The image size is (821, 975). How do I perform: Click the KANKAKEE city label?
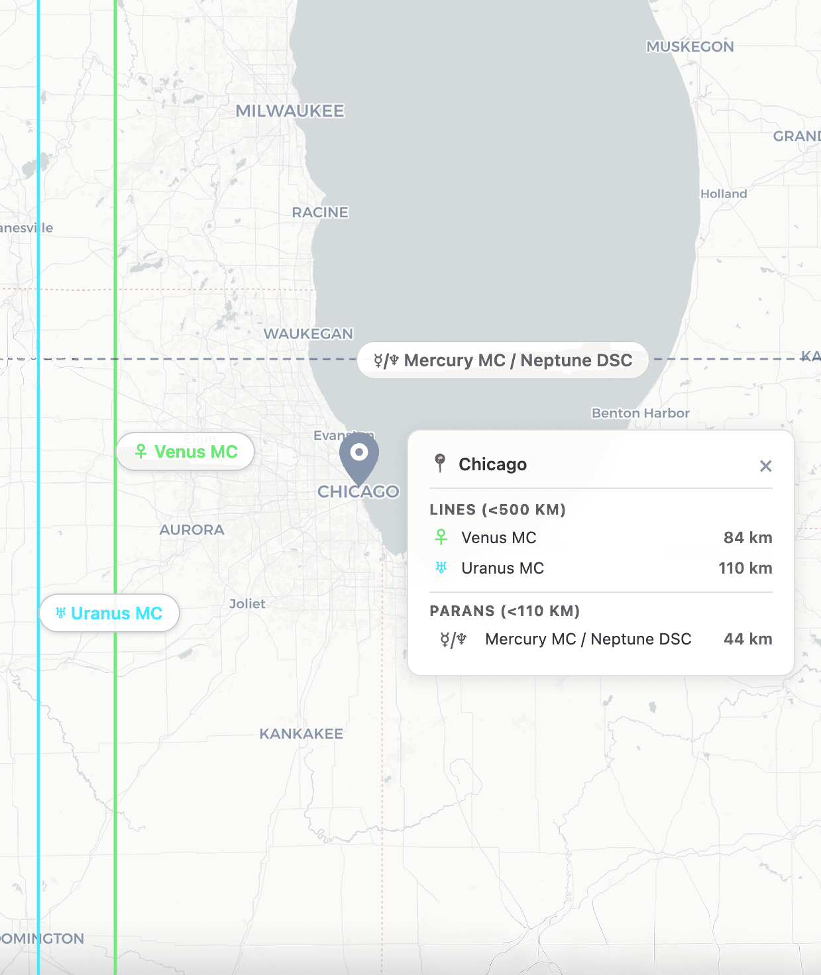(x=301, y=734)
